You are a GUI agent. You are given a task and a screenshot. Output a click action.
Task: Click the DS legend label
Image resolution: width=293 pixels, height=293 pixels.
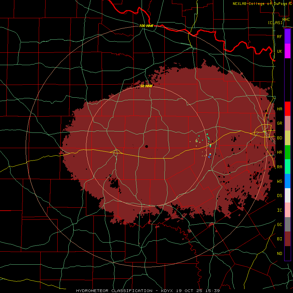(x=279, y=196)
